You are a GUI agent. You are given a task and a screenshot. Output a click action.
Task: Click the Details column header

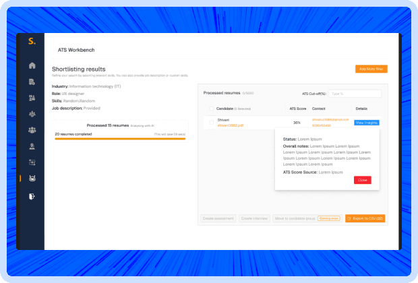coord(361,108)
